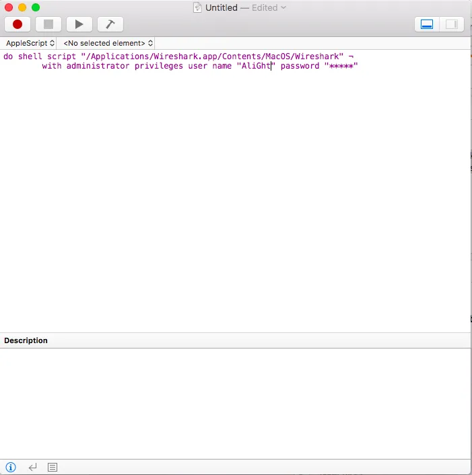Run the script with the play button
472x475 pixels.
(79, 24)
